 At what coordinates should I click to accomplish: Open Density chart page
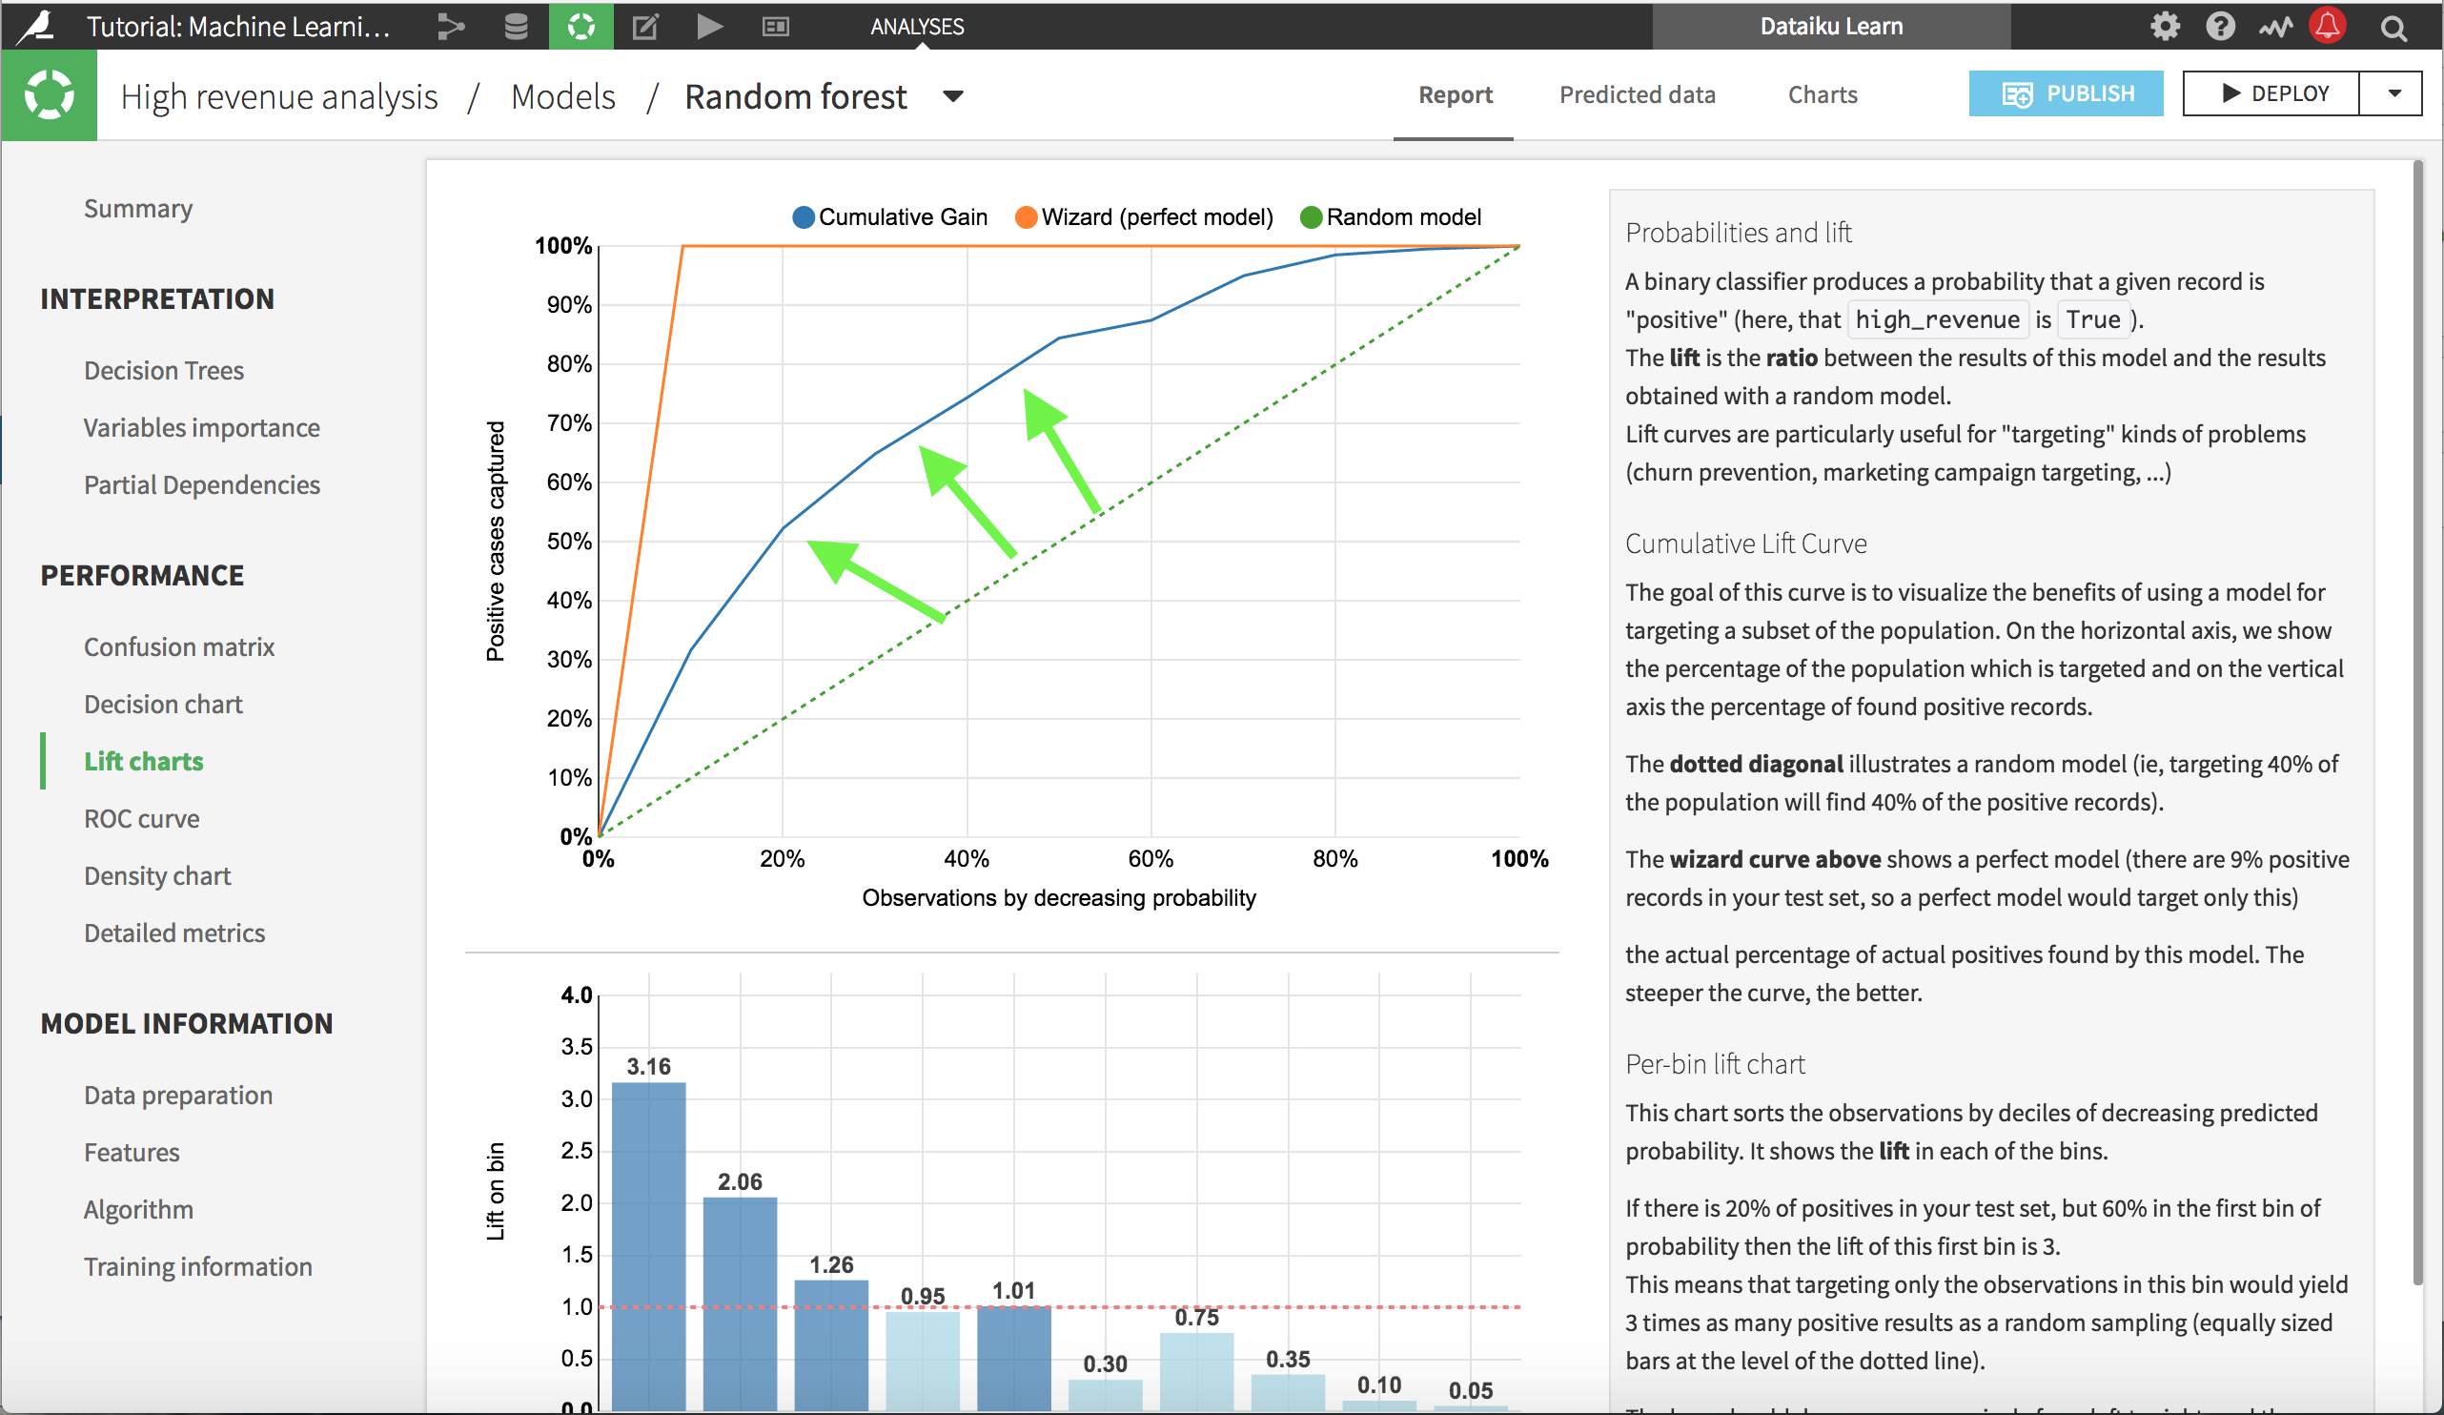pyautogui.click(x=157, y=875)
